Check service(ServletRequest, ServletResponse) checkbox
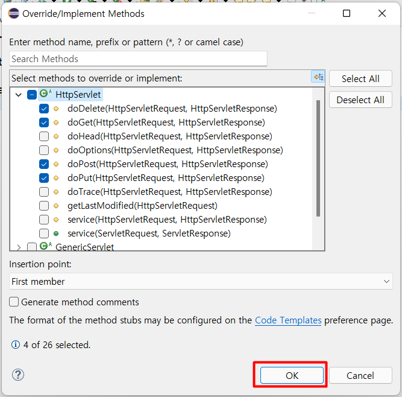Screen dimensions: 402x397 44,233
